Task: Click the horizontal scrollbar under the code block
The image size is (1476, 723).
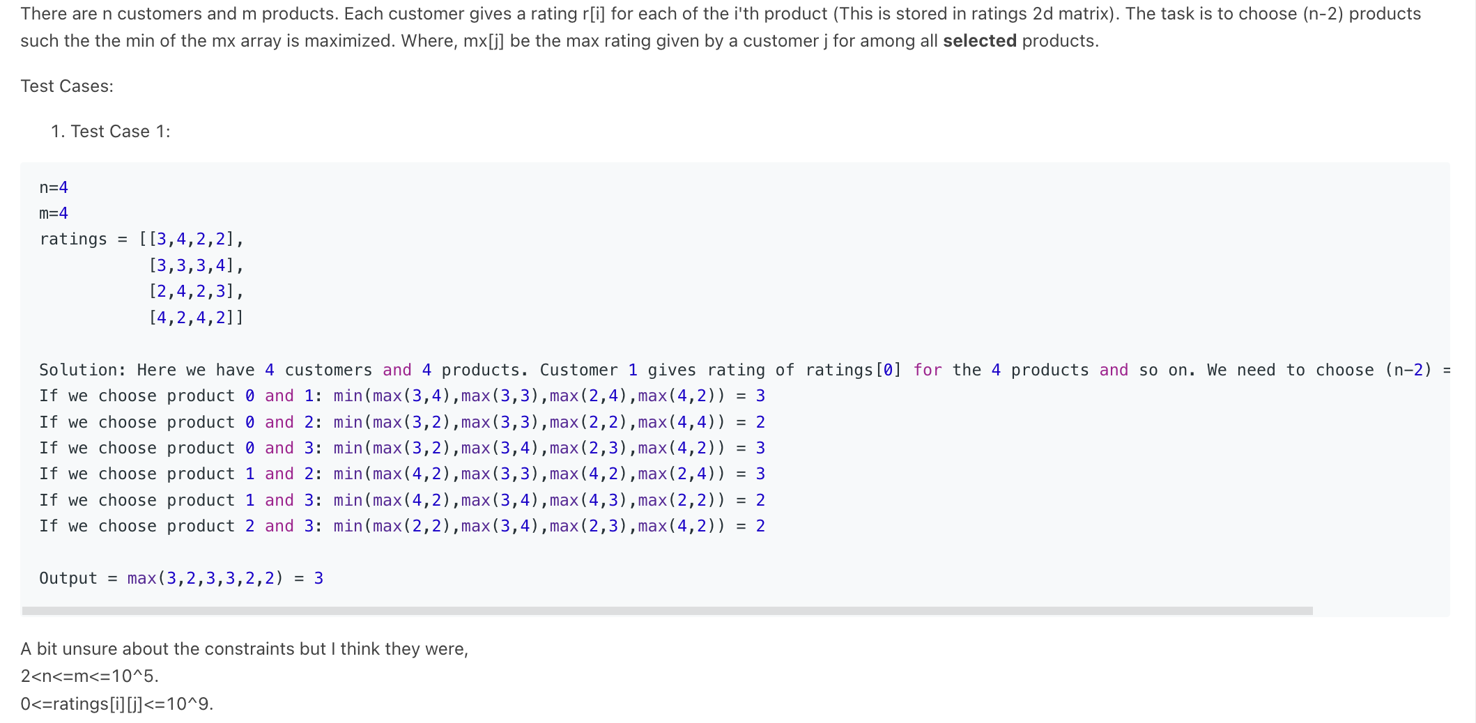Action: [667, 611]
